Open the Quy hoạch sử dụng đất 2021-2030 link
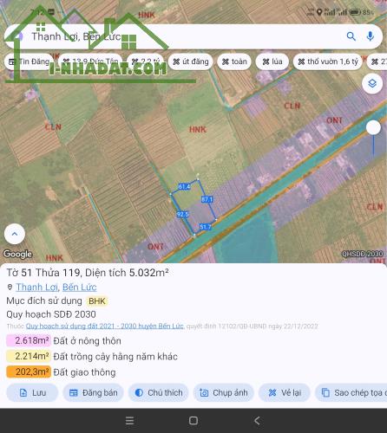 pyautogui.click(x=105, y=326)
